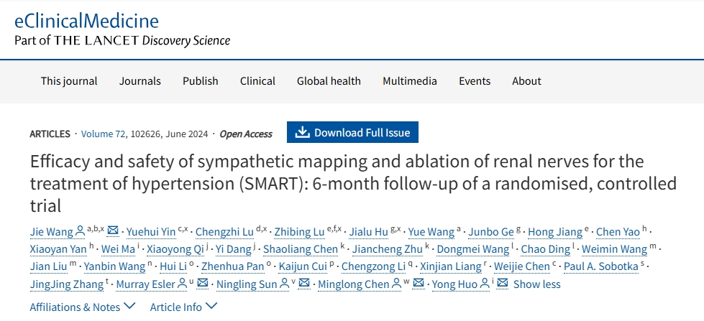Open author link Junbo Ge
This screenshot has height=321, width=704.
(x=490, y=231)
